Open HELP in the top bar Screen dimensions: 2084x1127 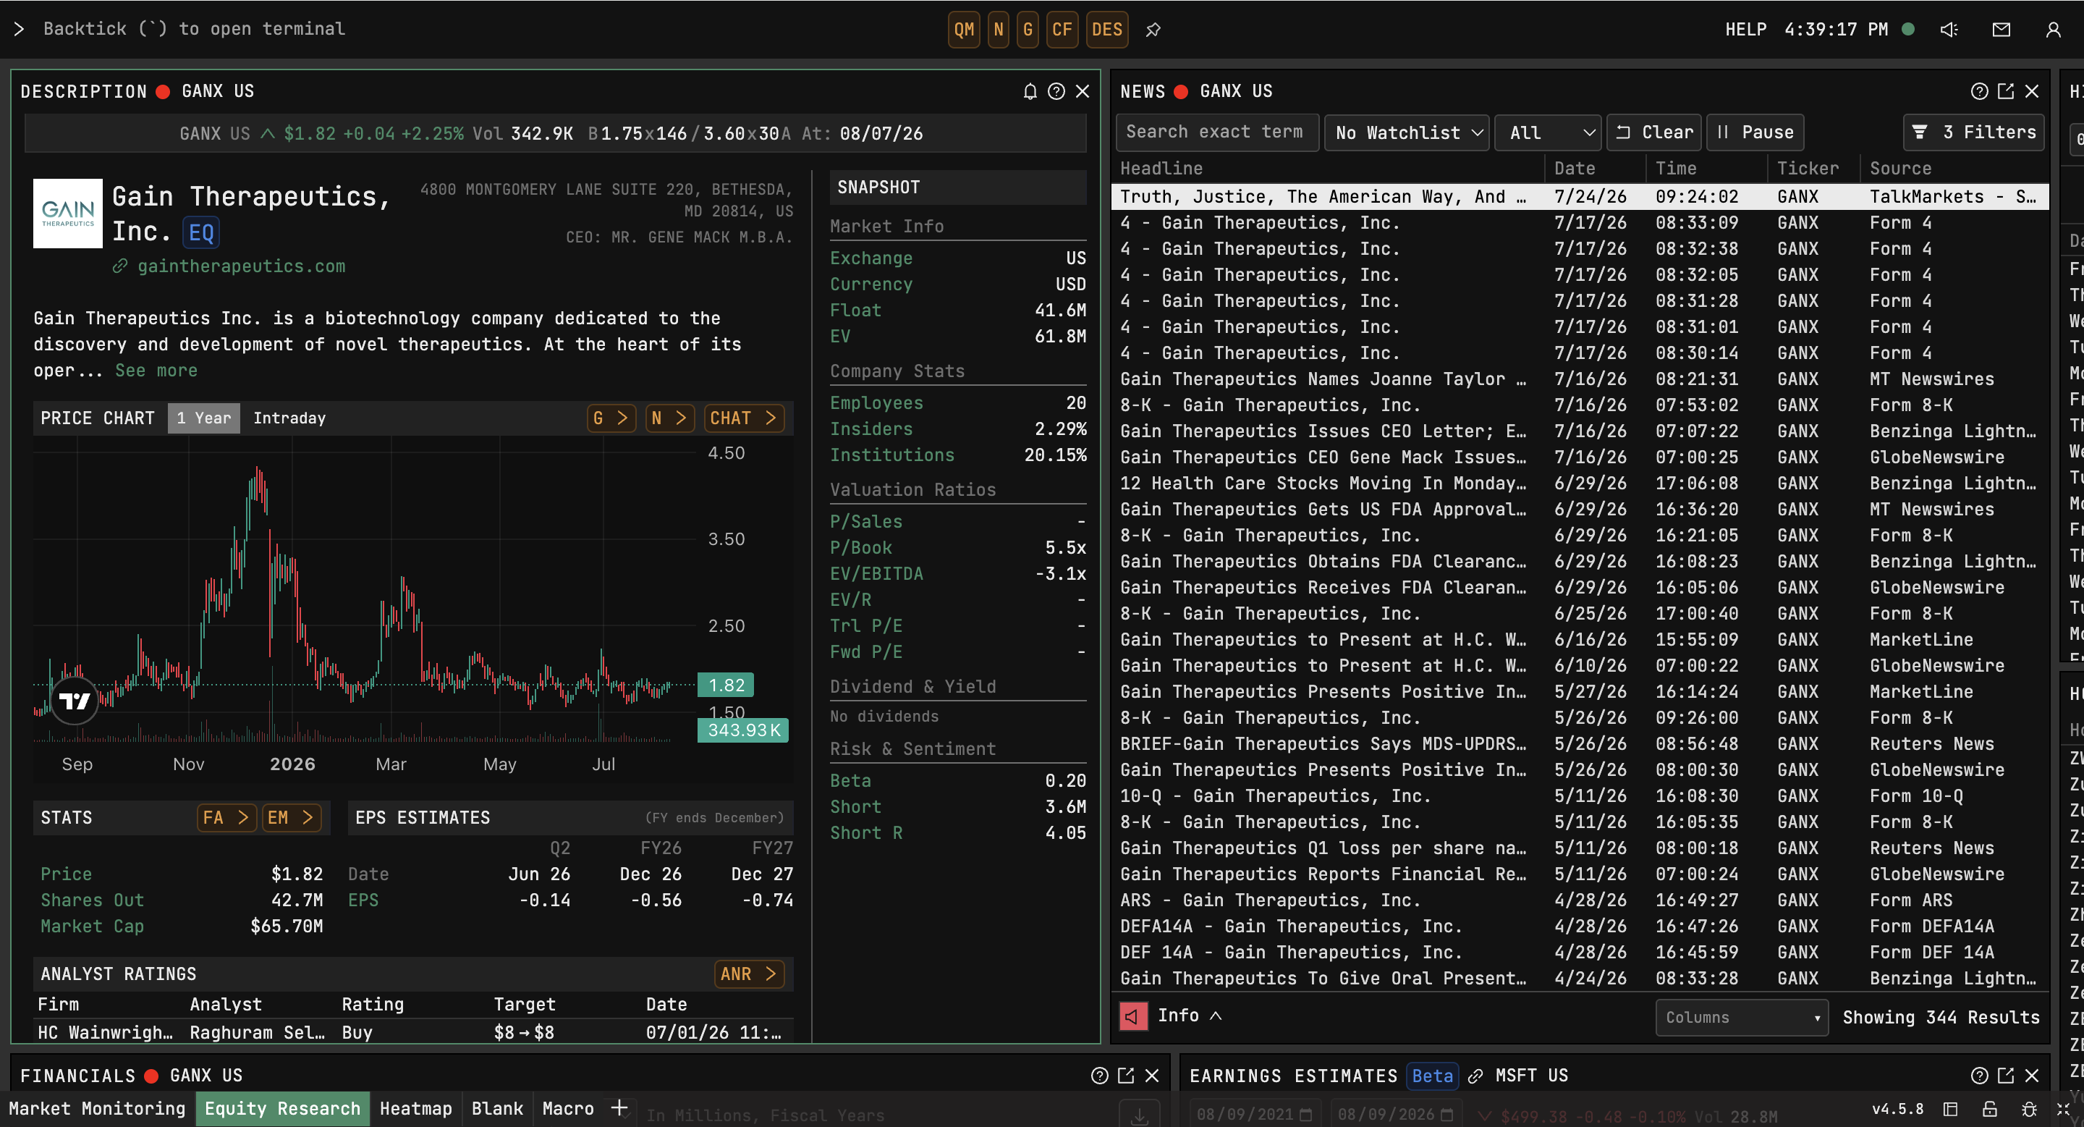(1746, 29)
